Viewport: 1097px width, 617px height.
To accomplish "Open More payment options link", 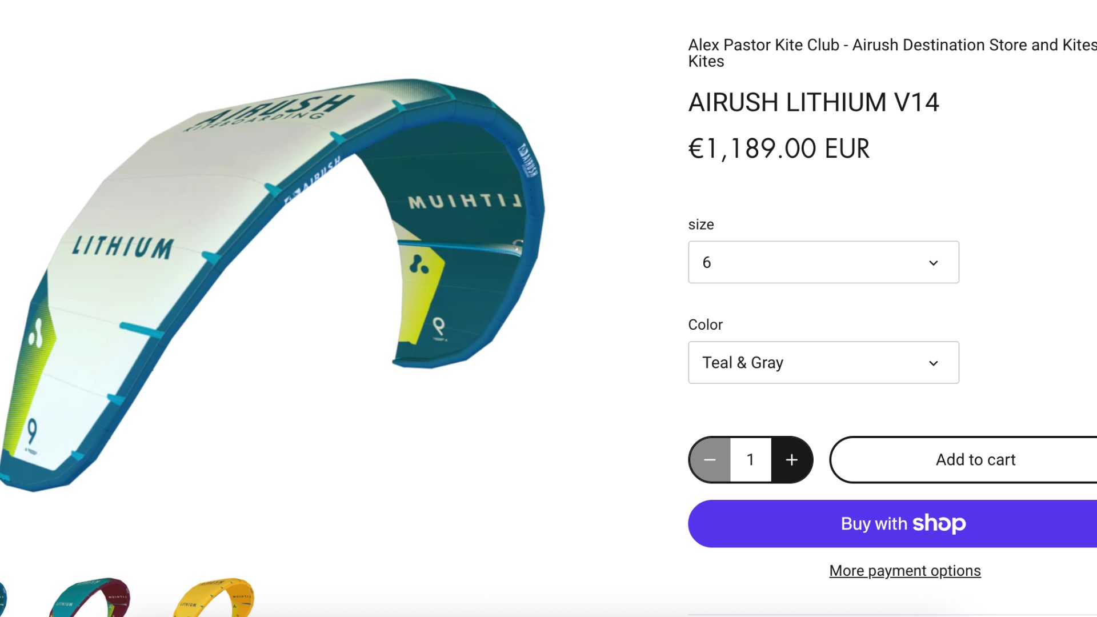I will coord(905,571).
